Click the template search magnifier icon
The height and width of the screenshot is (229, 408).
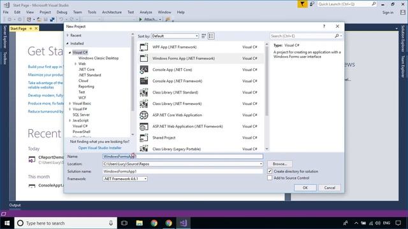[x=337, y=36]
